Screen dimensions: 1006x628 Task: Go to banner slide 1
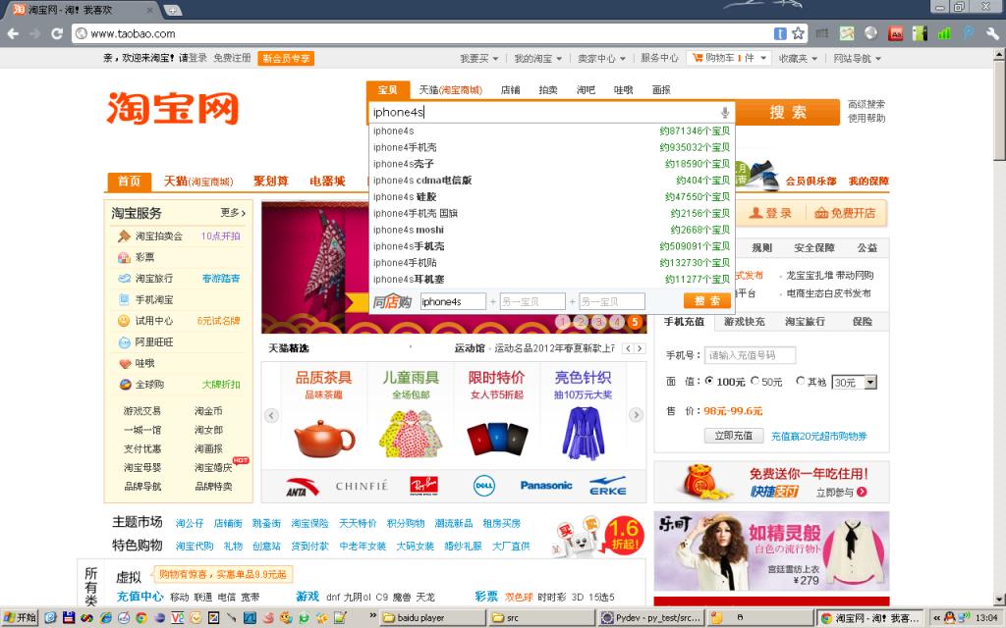[x=563, y=322]
